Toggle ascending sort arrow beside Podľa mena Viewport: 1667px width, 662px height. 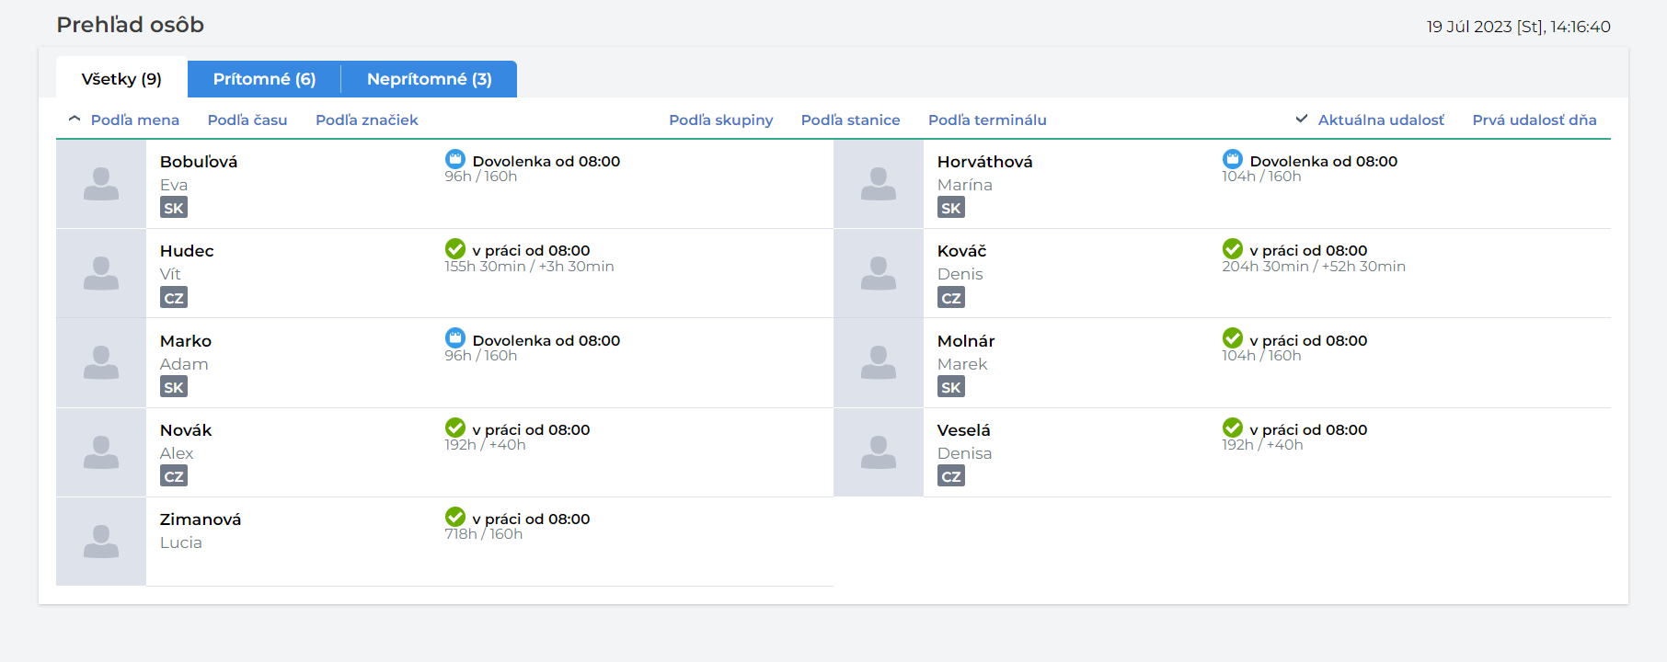[x=75, y=119]
